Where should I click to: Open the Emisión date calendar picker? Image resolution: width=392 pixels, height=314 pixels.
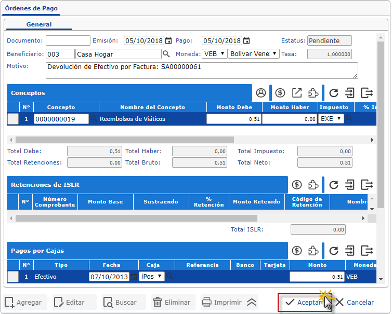[168, 41]
